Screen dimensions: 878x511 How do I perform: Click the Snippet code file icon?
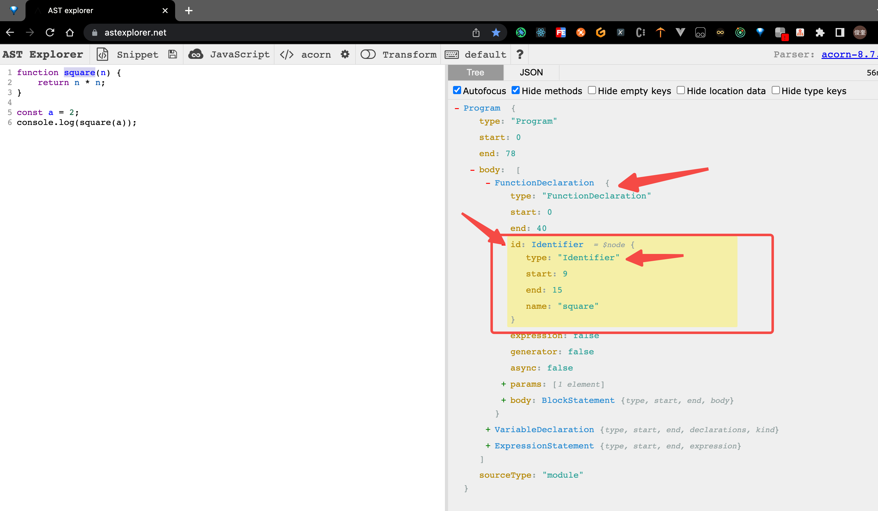point(103,54)
